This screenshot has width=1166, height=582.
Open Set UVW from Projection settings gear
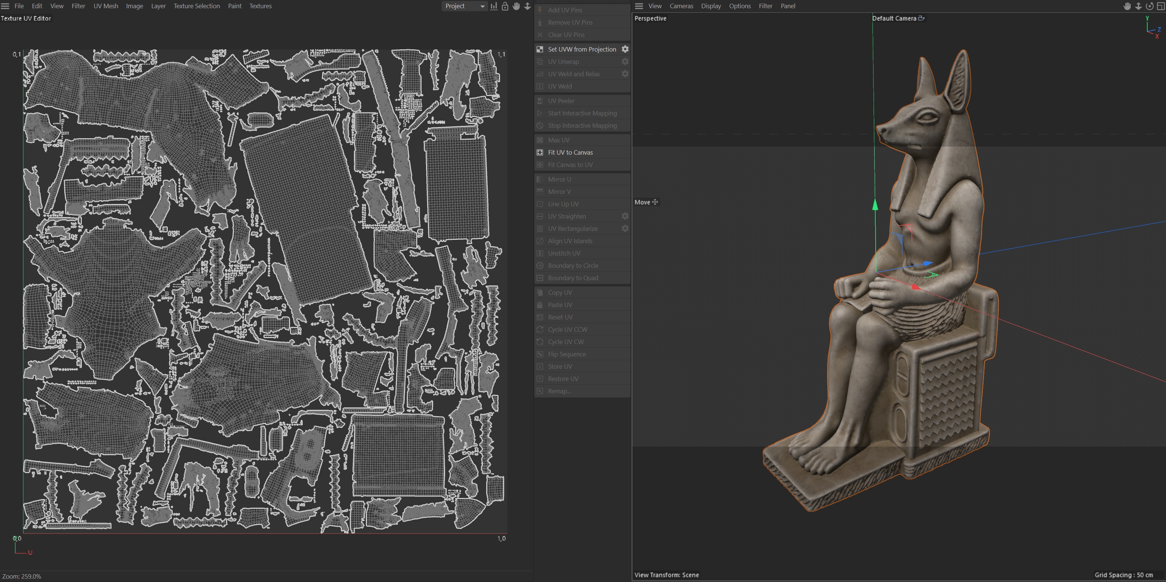click(624, 49)
